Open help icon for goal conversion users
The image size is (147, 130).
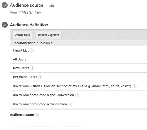coord(77,95)
